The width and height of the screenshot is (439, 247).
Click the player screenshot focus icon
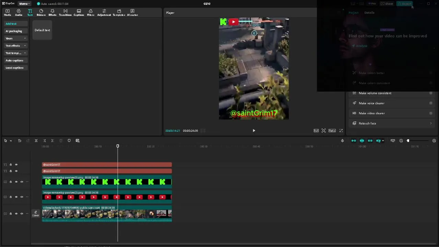(x=323, y=131)
